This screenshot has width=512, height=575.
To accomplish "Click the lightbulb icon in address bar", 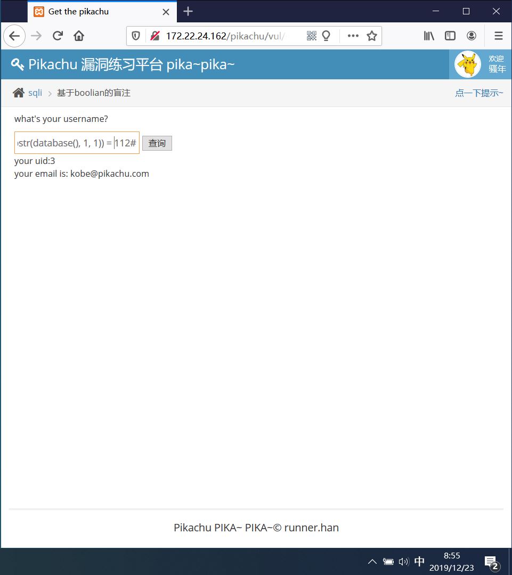I will pyautogui.click(x=326, y=36).
